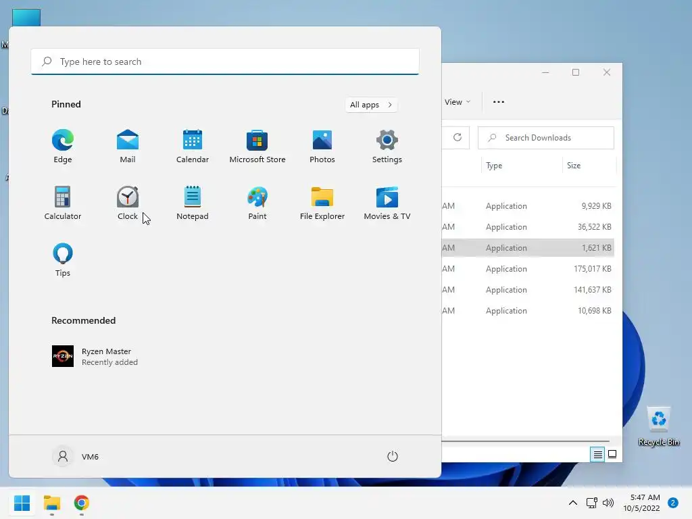Screen dimensions: 692x519
Task: Open recommended Ryzen Master app
Action: pyautogui.click(x=95, y=356)
